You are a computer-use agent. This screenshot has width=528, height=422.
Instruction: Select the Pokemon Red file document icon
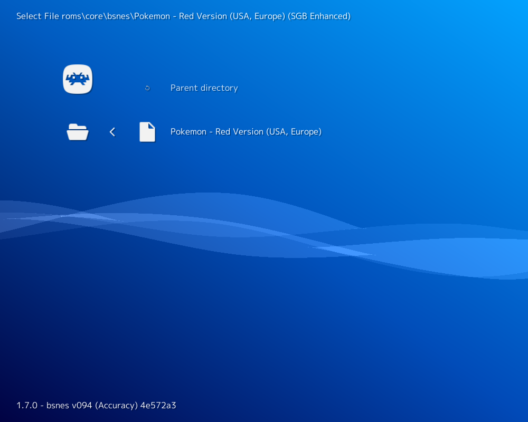pyautogui.click(x=147, y=132)
